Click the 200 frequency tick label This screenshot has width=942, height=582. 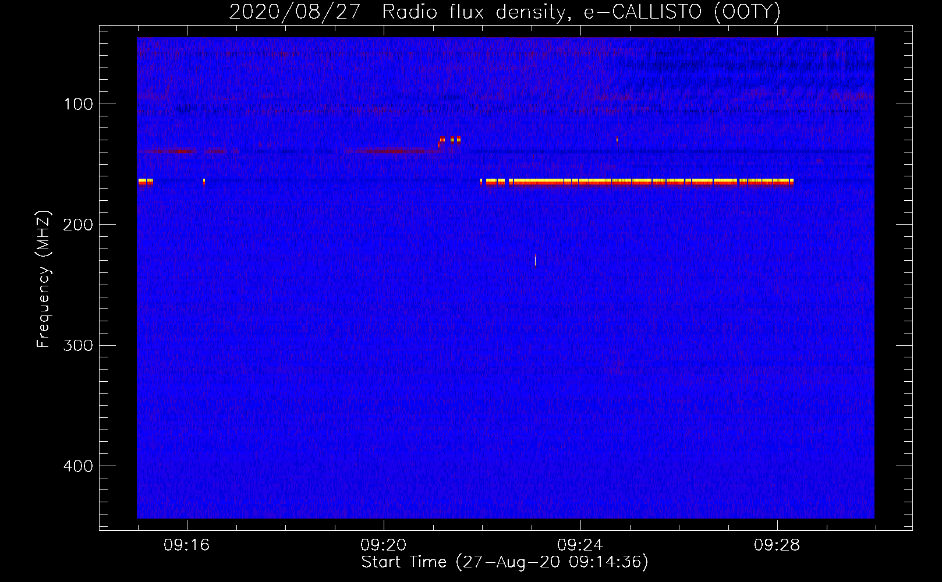[x=78, y=225]
